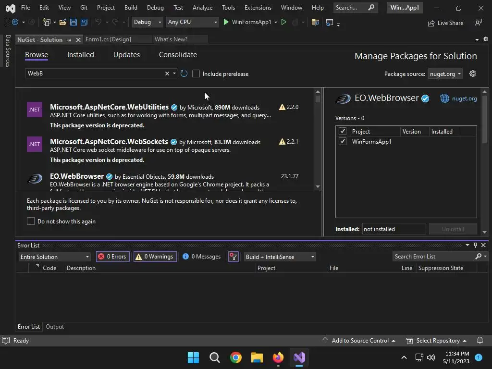Navigate backward with the toolbar back arrow

tap(15, 22)
